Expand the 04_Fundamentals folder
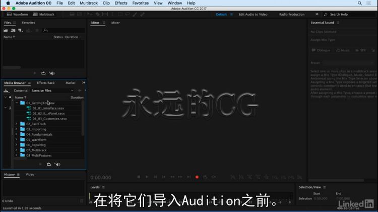The height and width of the screenshot is (212, 378). tap(17, 134)
